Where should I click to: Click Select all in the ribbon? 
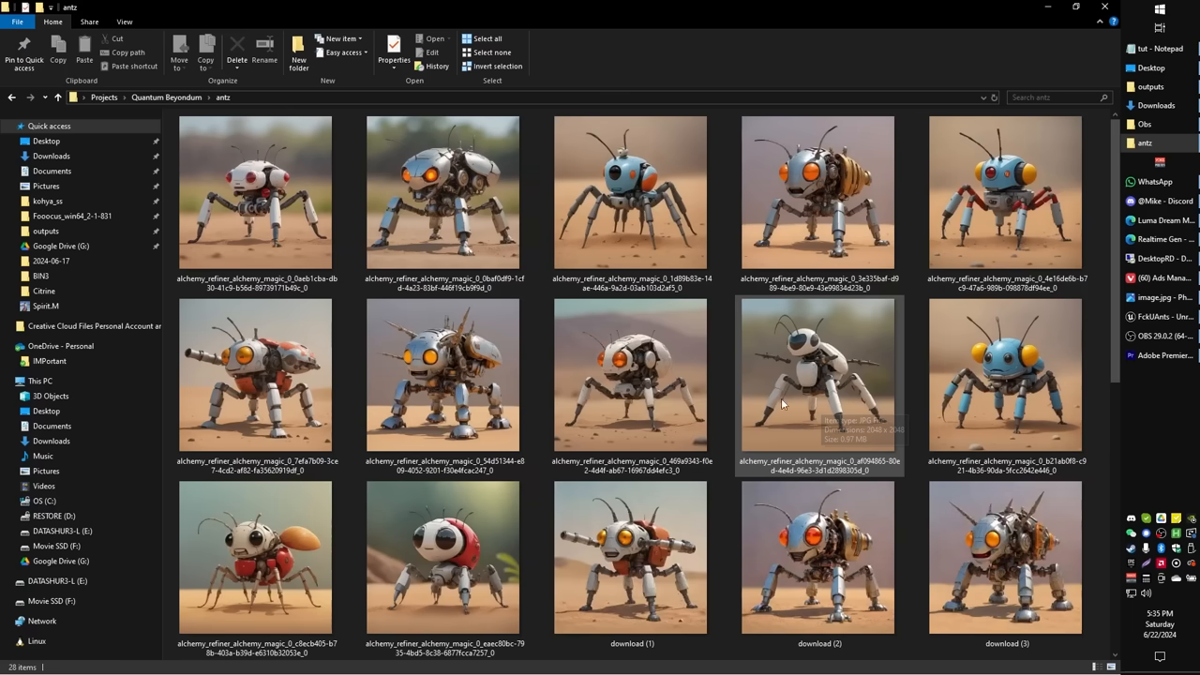point(485,38)
